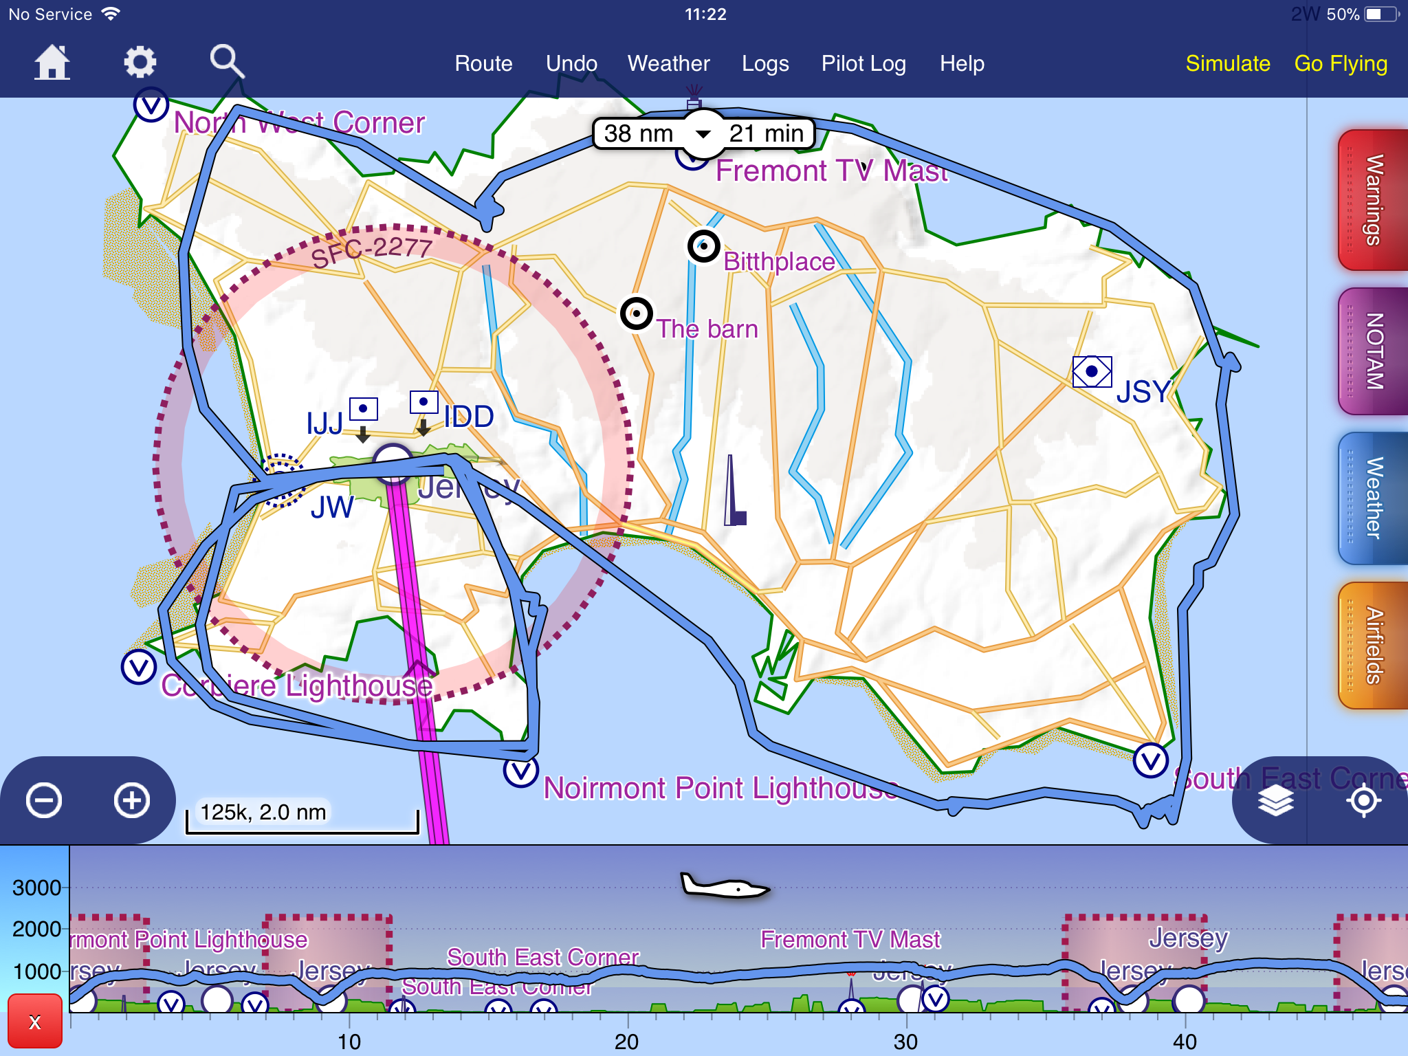Tap the Home icon in toolbar
Screen dimensions: 1408x1056
52,63
